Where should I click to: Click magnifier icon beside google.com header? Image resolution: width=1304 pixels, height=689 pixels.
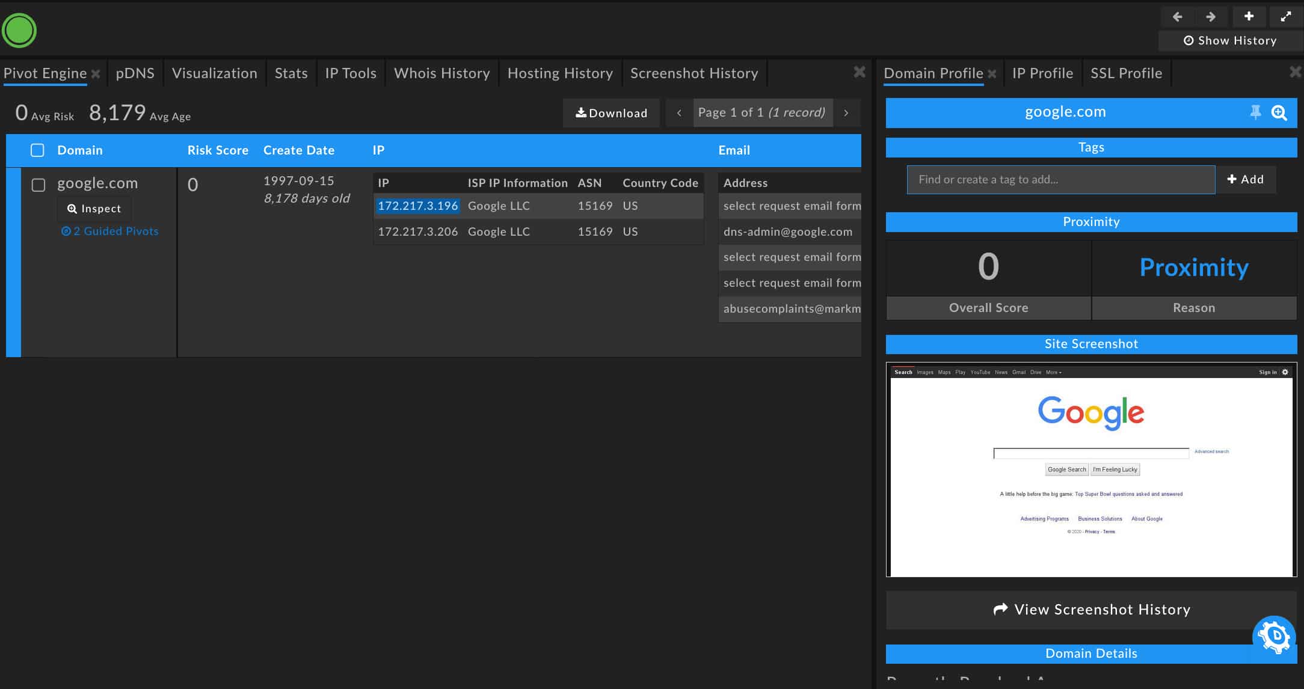pyautogui.click(x=1279, y=112)
